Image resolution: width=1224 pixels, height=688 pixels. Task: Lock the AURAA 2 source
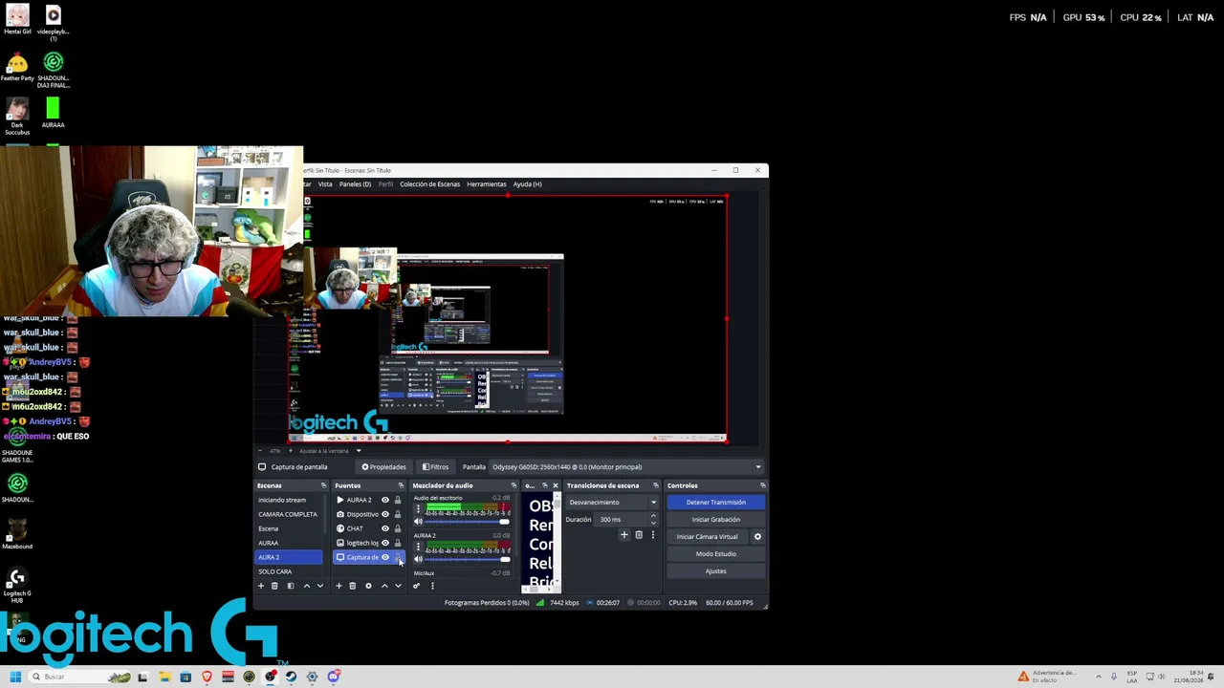pyautogui.click(x=398, y=500)
